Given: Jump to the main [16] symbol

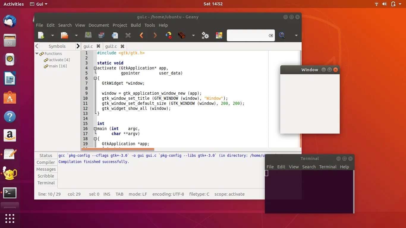Looking at the screenshot, I should 55,66.
